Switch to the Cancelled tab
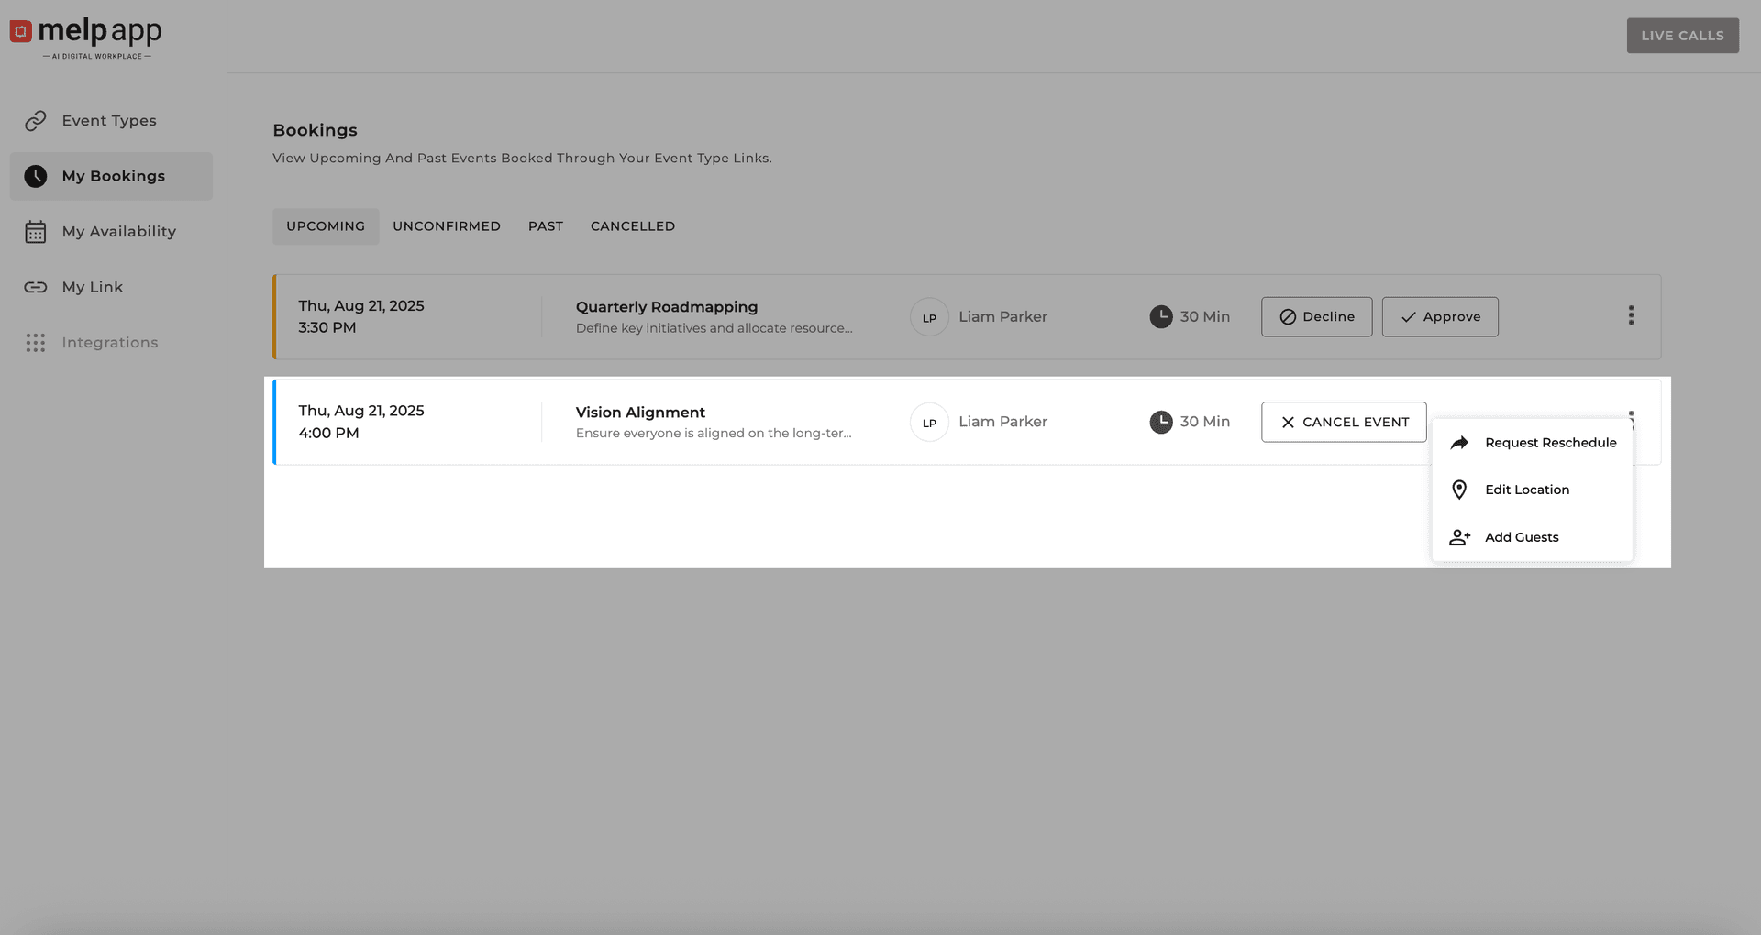 (633, 225)
